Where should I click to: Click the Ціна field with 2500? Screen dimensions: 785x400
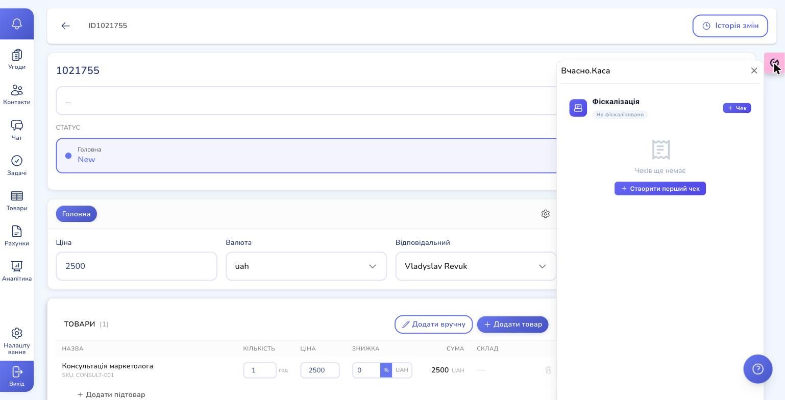click(137, 266)
